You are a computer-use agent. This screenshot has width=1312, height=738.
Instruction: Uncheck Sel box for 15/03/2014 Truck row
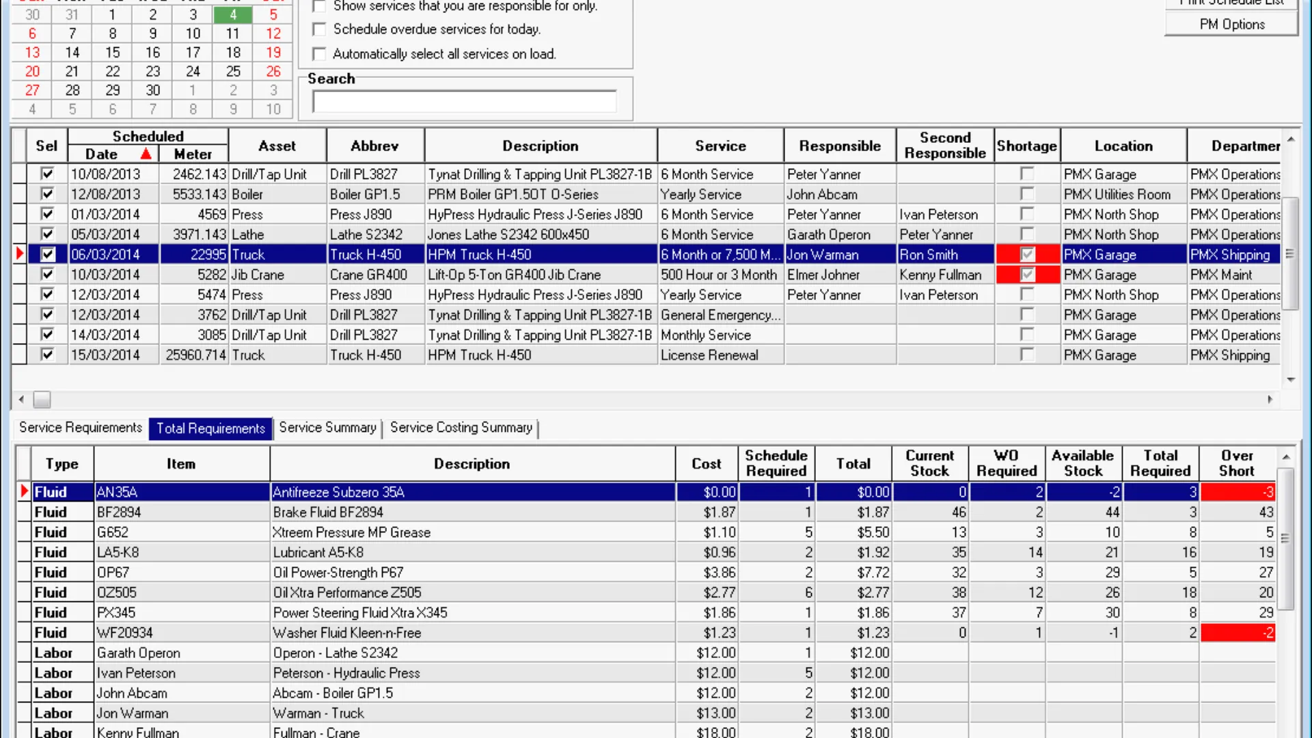[x=47, y=355]
